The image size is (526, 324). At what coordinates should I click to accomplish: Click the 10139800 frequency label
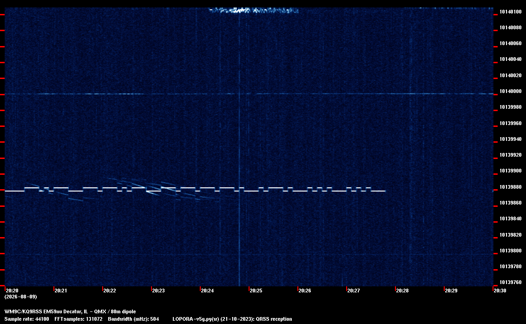[510, 251]
